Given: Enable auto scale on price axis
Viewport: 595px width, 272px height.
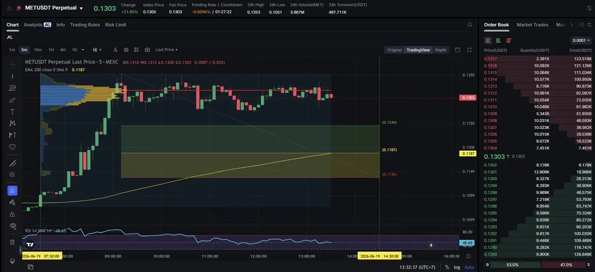Looking at the screenshot, I should coord(469,267).
